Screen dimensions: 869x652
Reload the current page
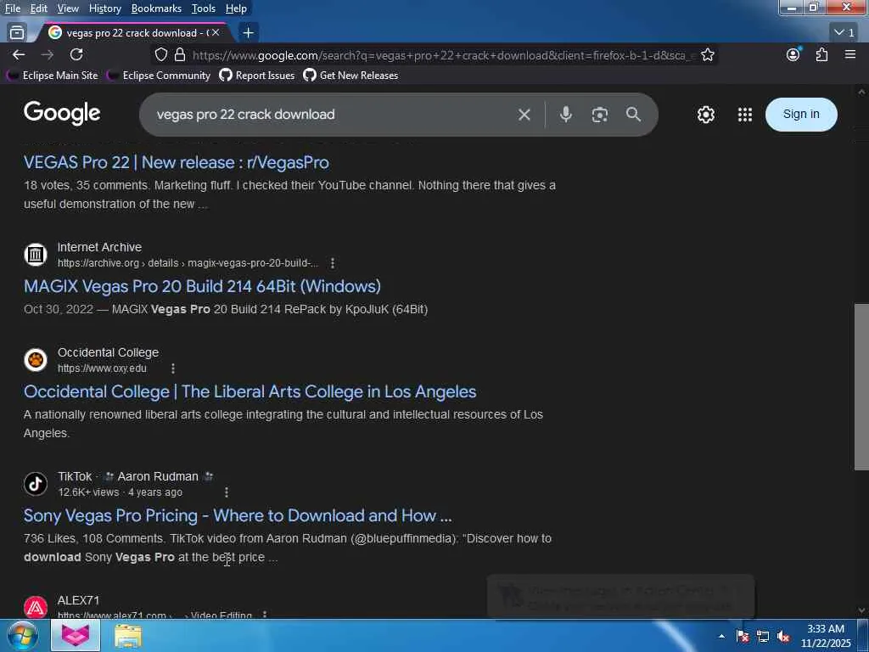(x=76, y=54)
